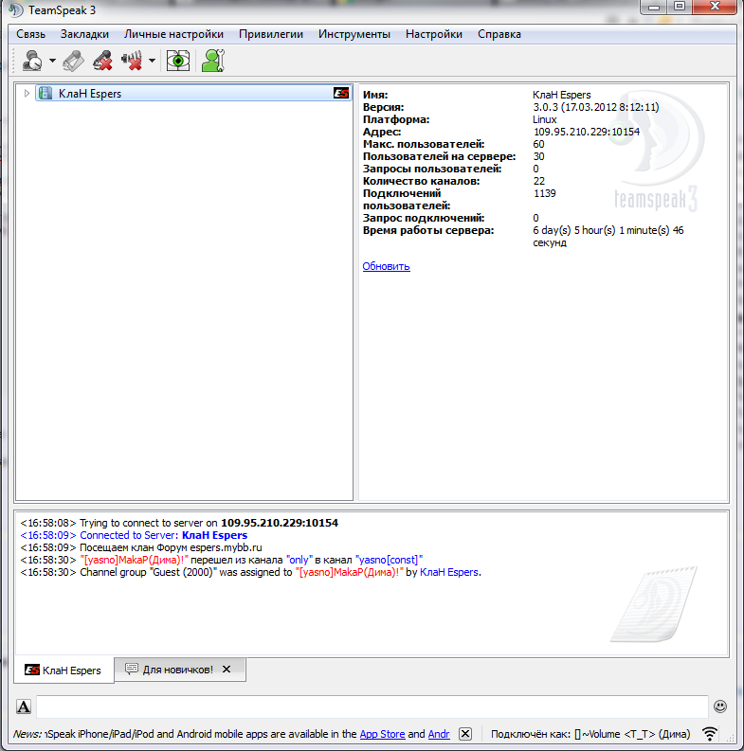Open the Привилегии menu

tap(271, 34)
